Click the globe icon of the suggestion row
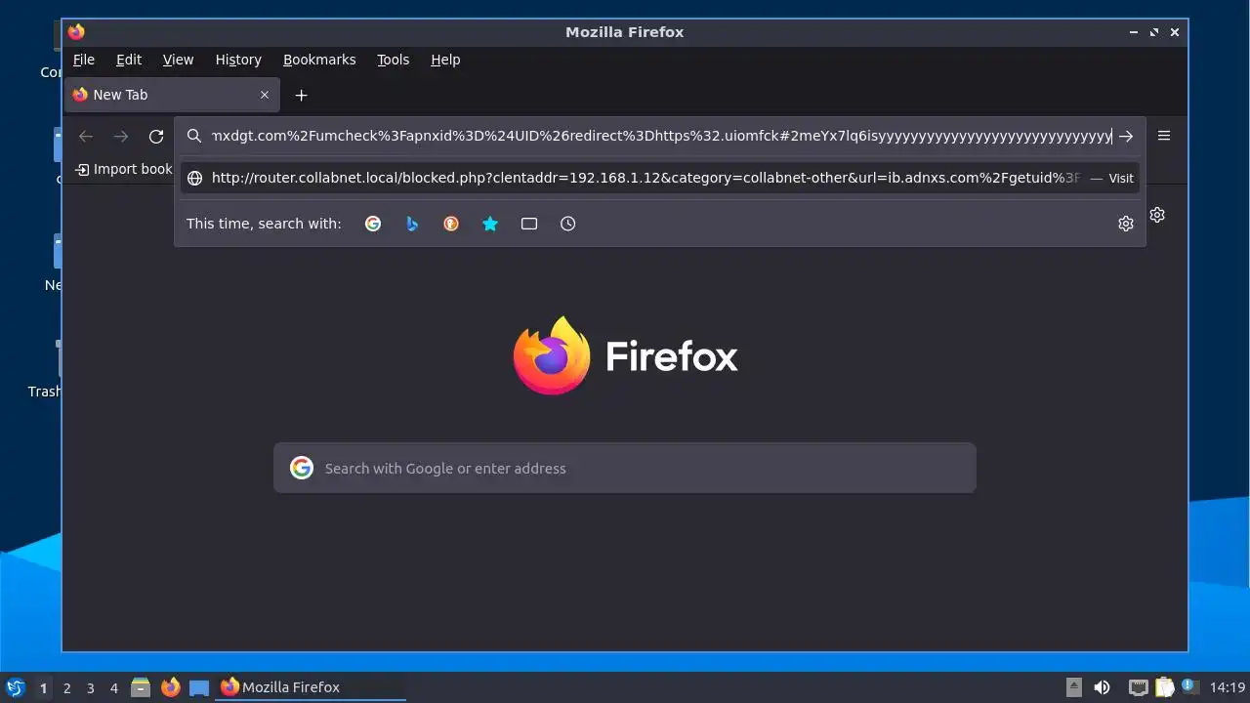The image size is (1250, 703). (194, 178)
